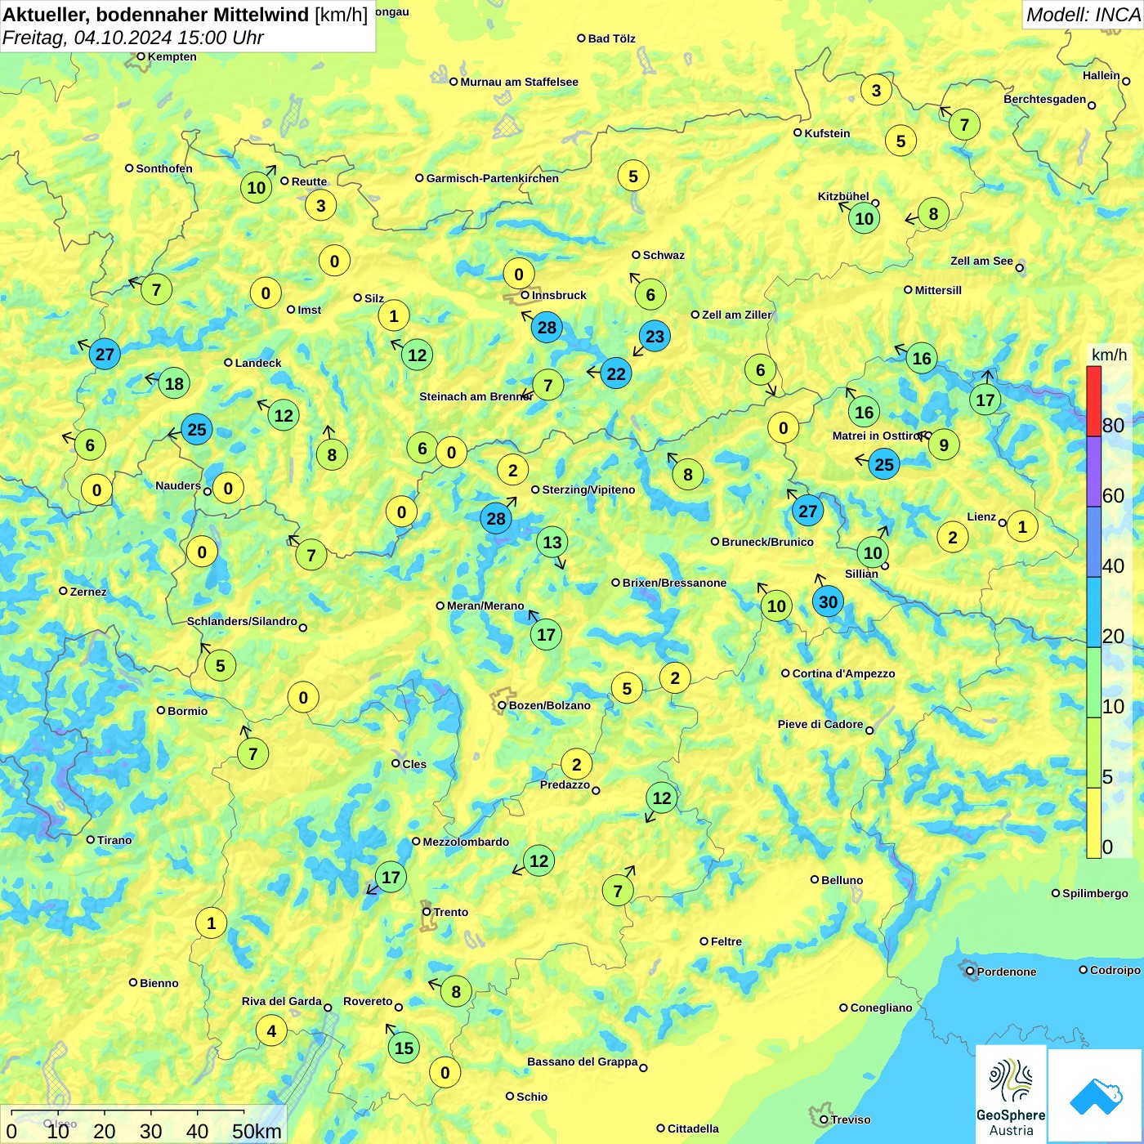Screen dimensions: 1144x1144
Task: Click wind marker 28 just below Innsbruck
Action: [547, 328]
